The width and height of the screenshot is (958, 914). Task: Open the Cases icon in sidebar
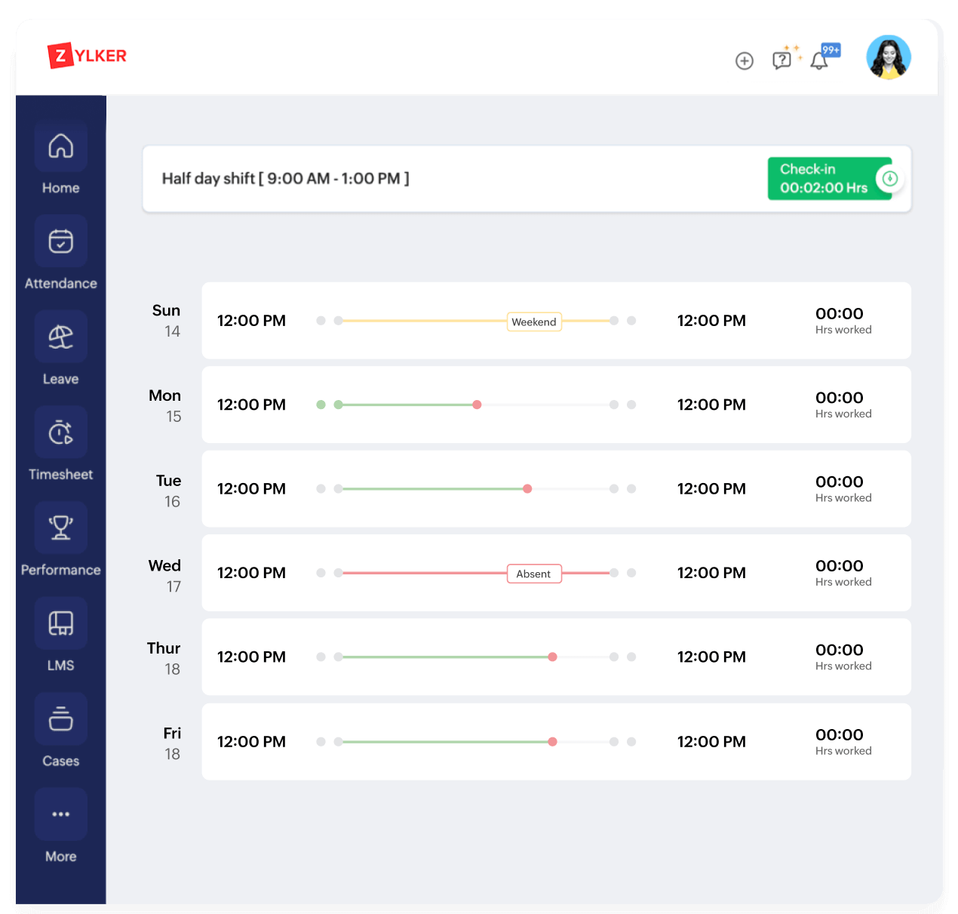point(60,719)
